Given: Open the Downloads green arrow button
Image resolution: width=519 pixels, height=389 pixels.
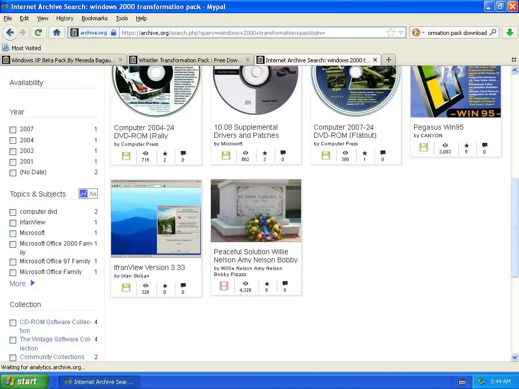Looking at the screenshot, I should (x=510, y=32).
